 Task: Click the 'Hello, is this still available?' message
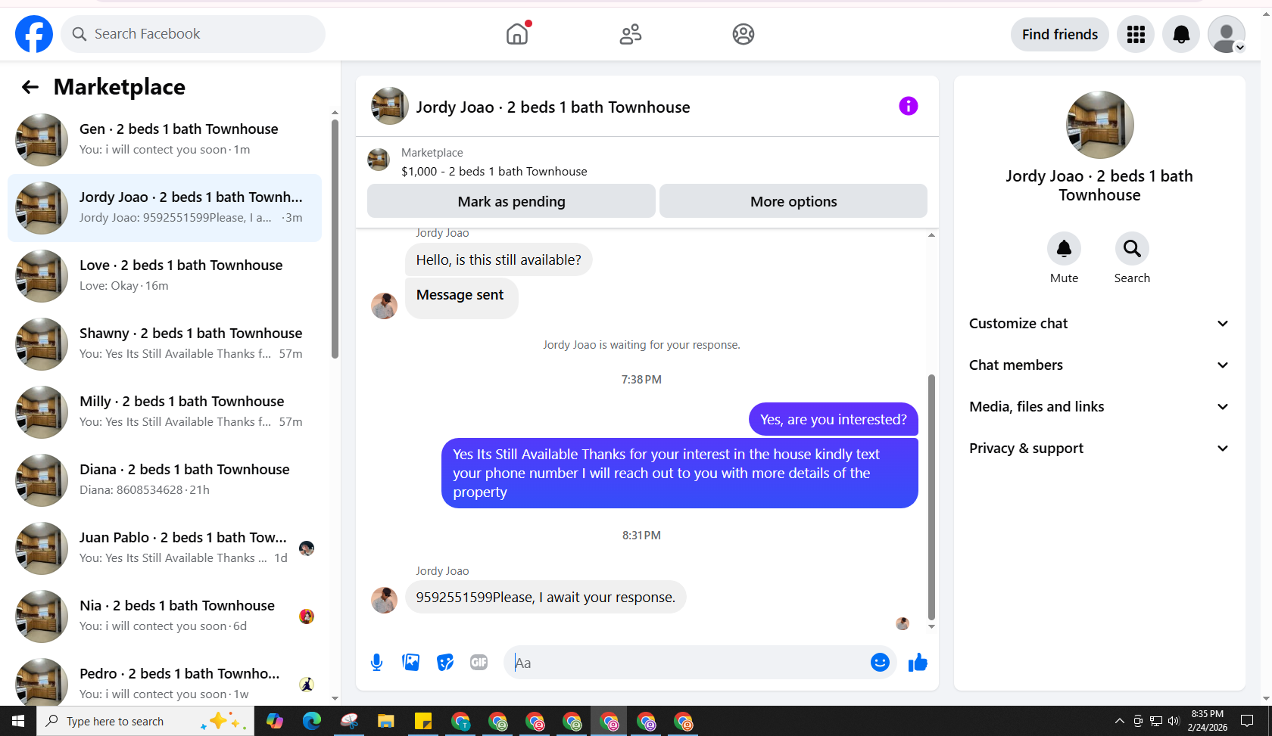[x=498, y=259]
